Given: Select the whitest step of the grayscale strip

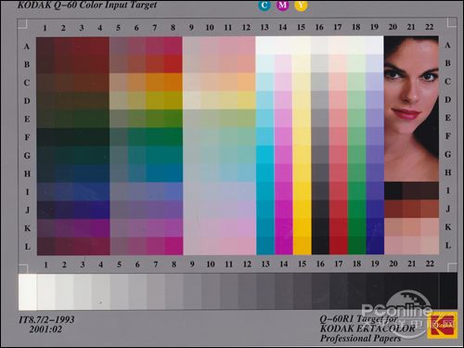Looking at the screenshot, I should (x=28, y=291).
